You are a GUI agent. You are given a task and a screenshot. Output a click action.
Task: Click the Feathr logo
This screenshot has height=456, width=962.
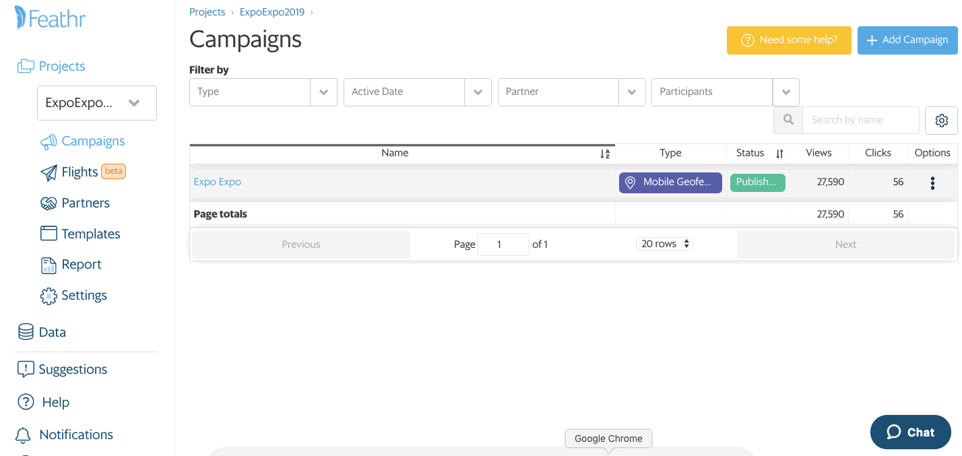tap(51, 19)
